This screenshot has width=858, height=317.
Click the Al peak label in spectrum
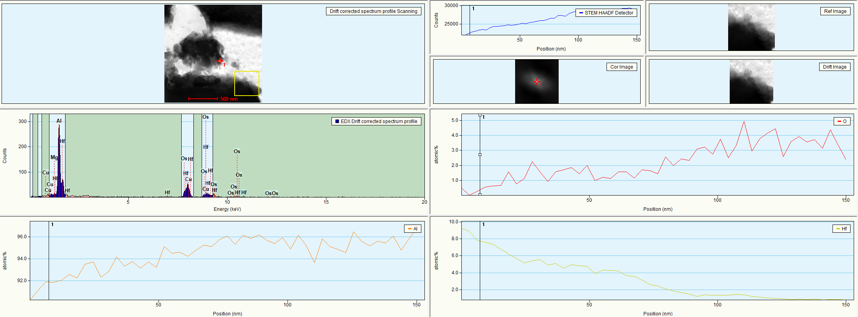tap(59, 121)
